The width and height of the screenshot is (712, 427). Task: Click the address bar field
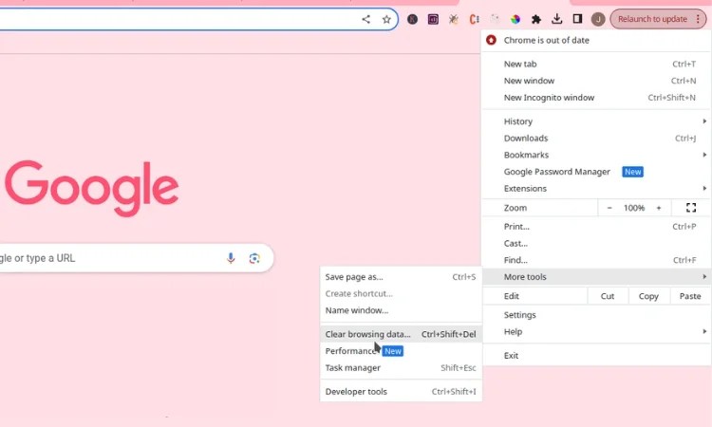tap(199, 19)
